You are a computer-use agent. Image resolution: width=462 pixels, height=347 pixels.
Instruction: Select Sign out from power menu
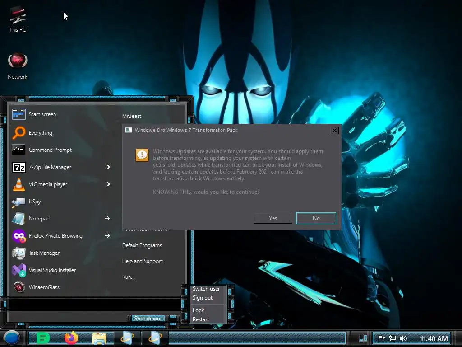(x=203, y=298)
